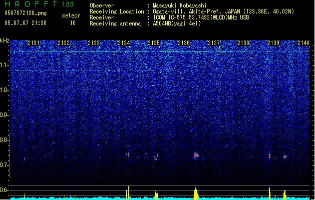315x200 pixels.
Task: Click the 0.8 kHz frequency tick label
Action: click(5, 140)
